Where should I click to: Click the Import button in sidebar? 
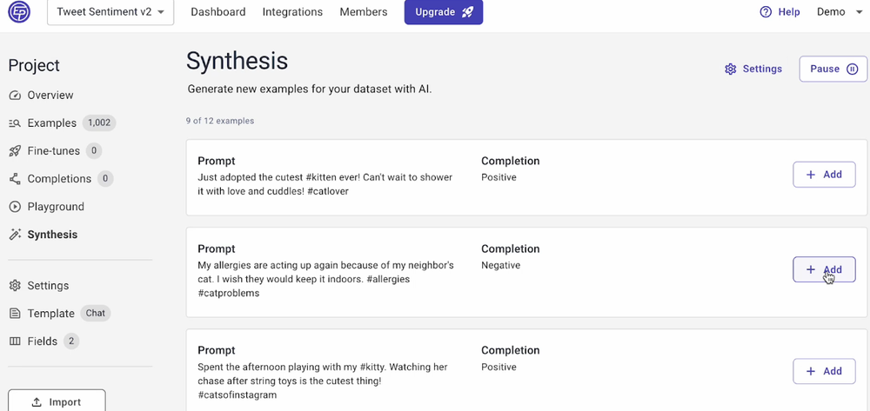(x=57, y=401)
